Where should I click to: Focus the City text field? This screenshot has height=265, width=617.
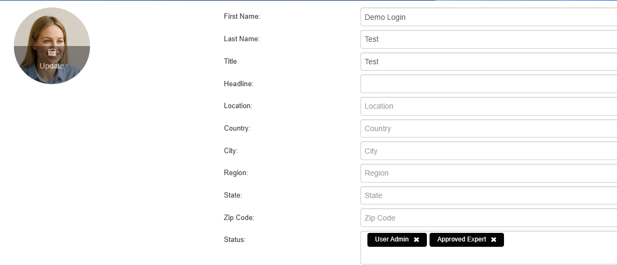point(488,151)
